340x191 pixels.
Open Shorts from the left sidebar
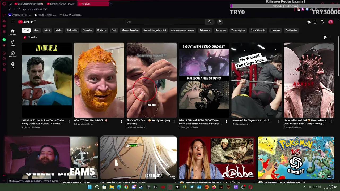click(13, 43)
